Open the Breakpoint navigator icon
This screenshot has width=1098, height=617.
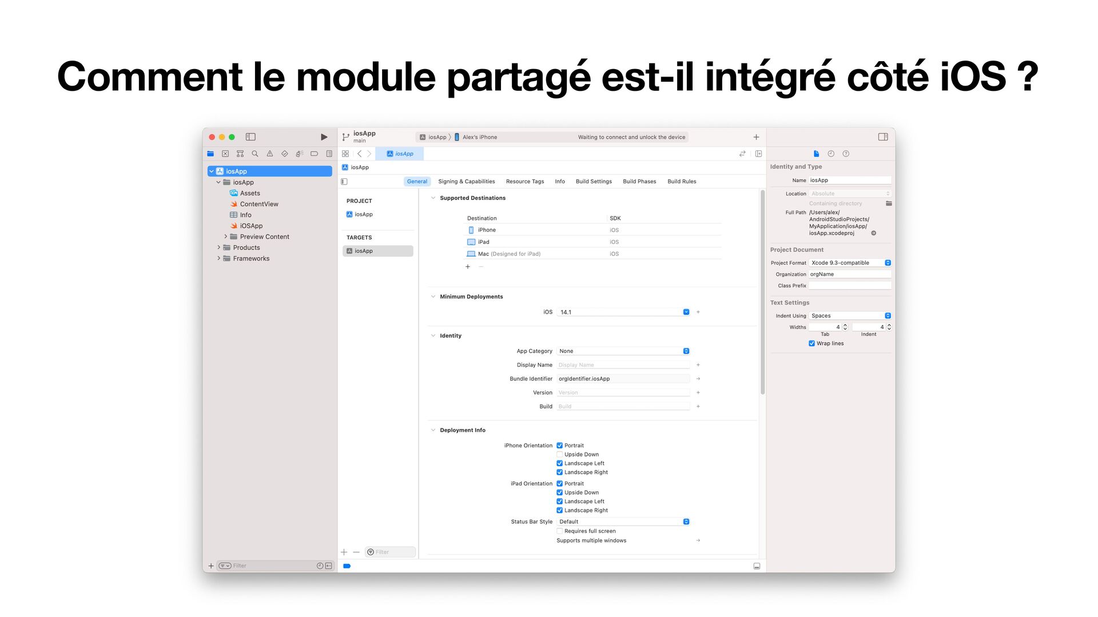(x=315, y=154)
